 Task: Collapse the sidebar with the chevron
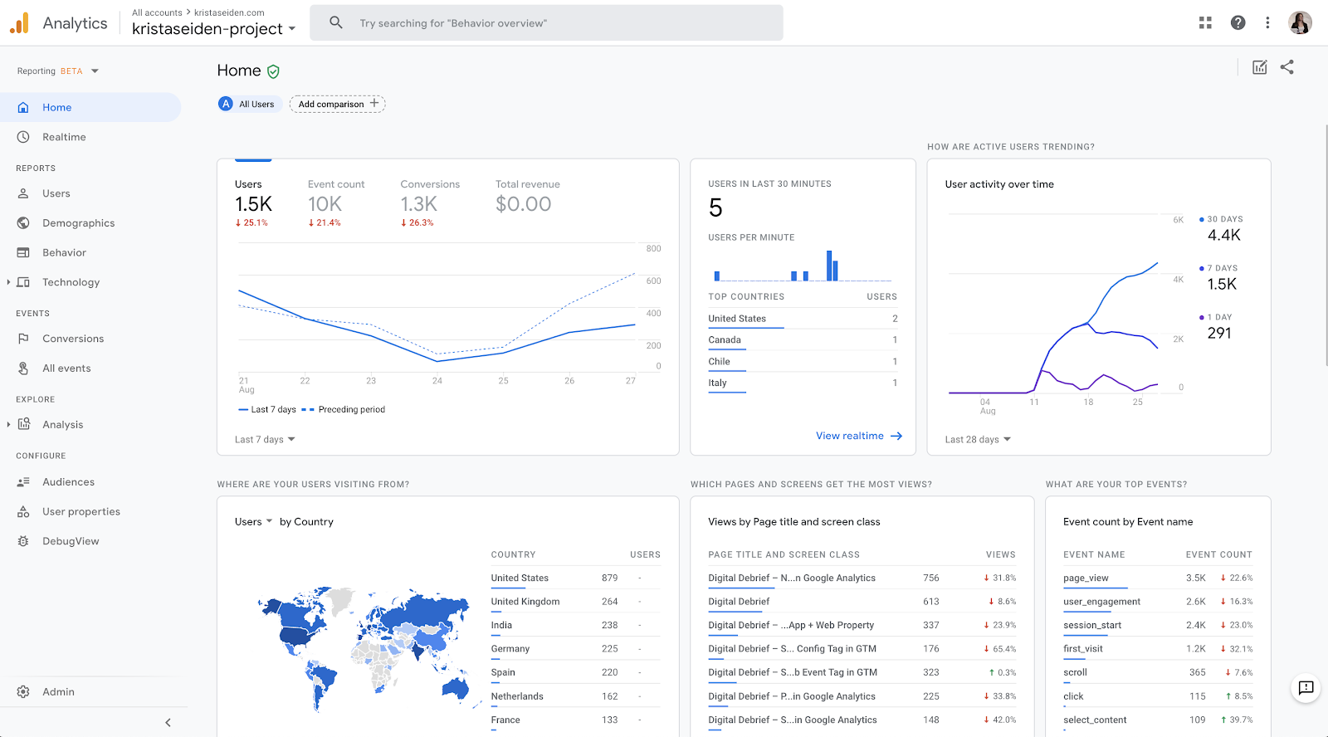tap(168, 722)
